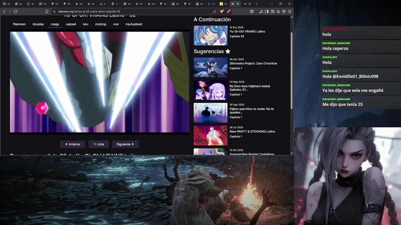Screen dimensions: 401x225
Task: Switch to the Cu browser tab
Action: pos(211,4)
